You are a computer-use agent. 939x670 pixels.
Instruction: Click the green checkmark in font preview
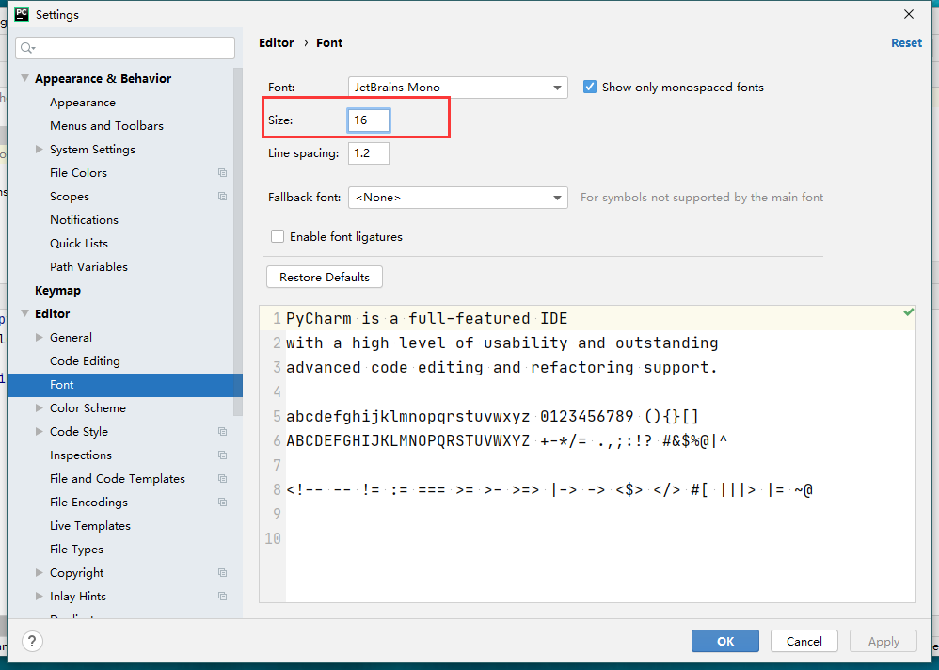[x=908, y=312]
